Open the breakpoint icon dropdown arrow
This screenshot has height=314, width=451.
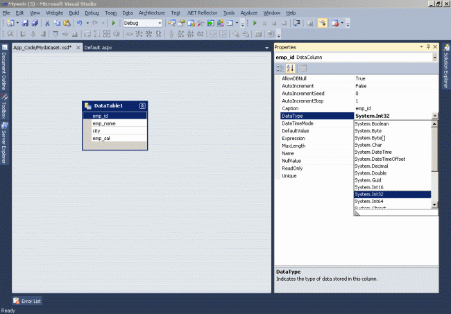tap(342, 23)
